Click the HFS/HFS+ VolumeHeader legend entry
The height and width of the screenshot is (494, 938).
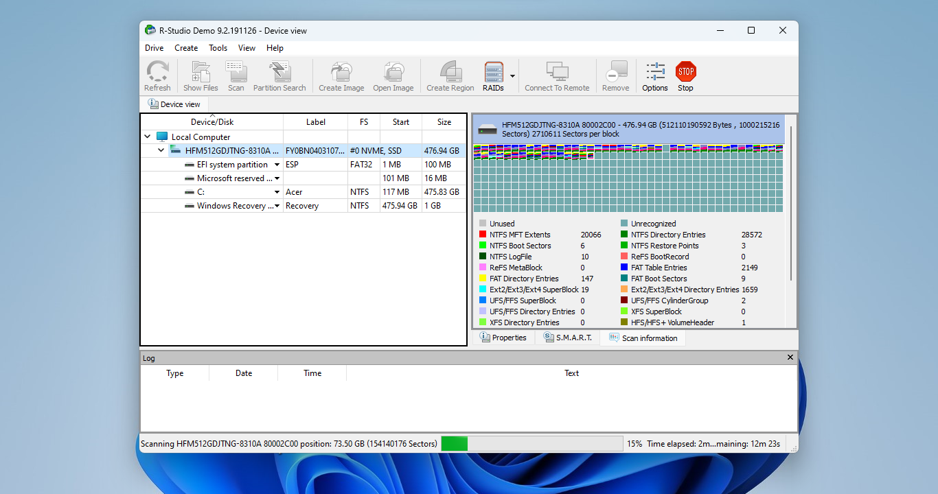click(673, 322)
